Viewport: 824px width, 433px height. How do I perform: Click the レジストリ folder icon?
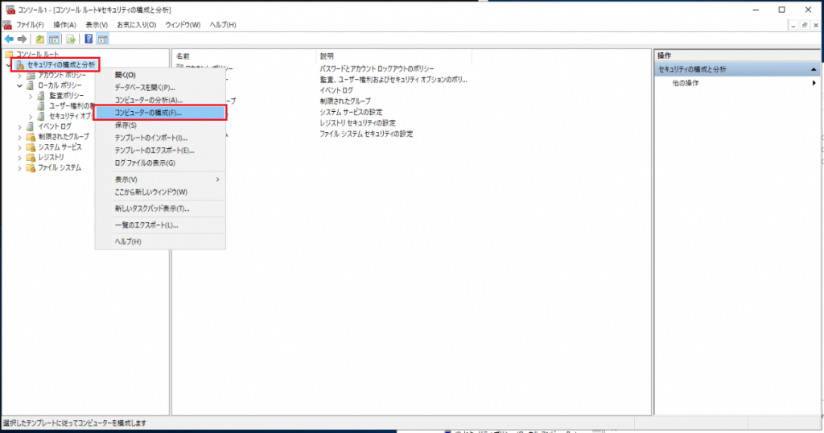pyautogui.click(x=31, y=157)
